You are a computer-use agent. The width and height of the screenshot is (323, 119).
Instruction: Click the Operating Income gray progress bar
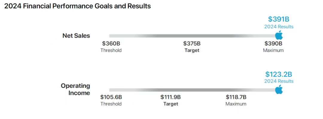click(191, 90)
